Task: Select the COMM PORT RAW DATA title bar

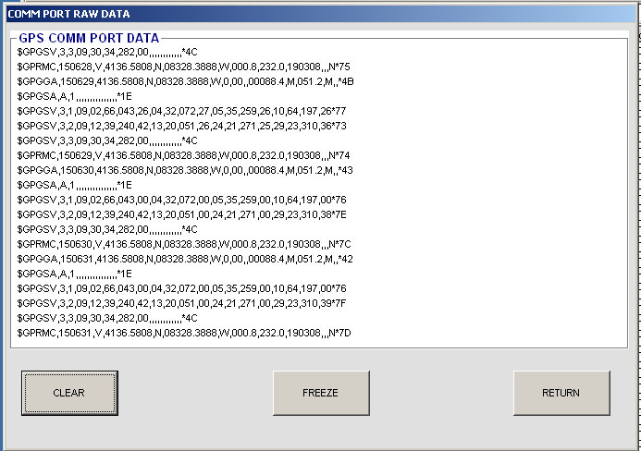Action: tap(320, 14)
